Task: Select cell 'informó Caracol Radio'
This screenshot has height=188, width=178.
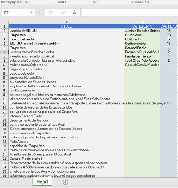Action: pos(67,116)
